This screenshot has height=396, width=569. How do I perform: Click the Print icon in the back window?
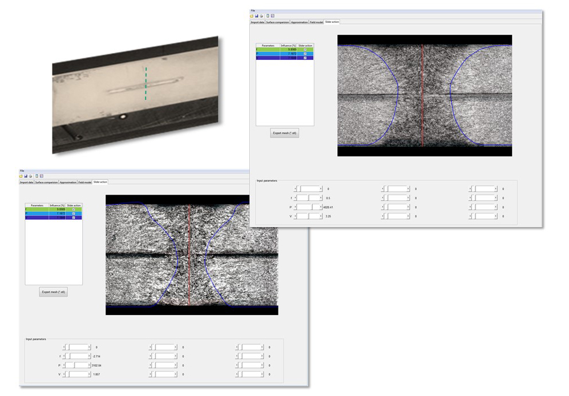click(x=30, y=176)
